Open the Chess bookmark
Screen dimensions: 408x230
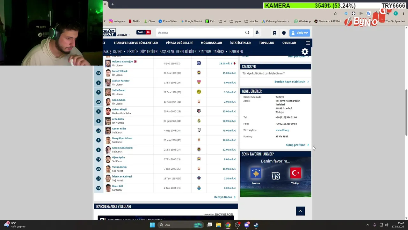point(149,21)
